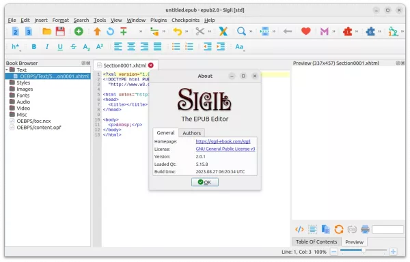
Task: Click the blue reload toolbar icon
Action: pos(110,31)
